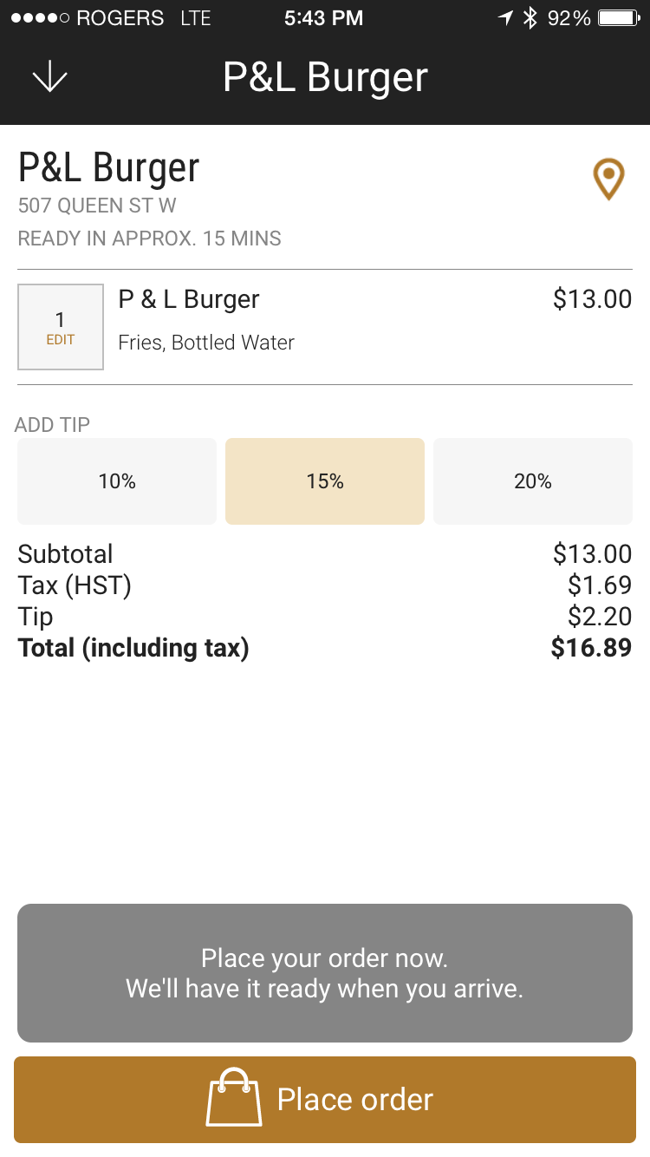Image resolution: width=650 pixels, height=1157 pixels.
Task: Edit the item quantity box
Action: point(61,327)
